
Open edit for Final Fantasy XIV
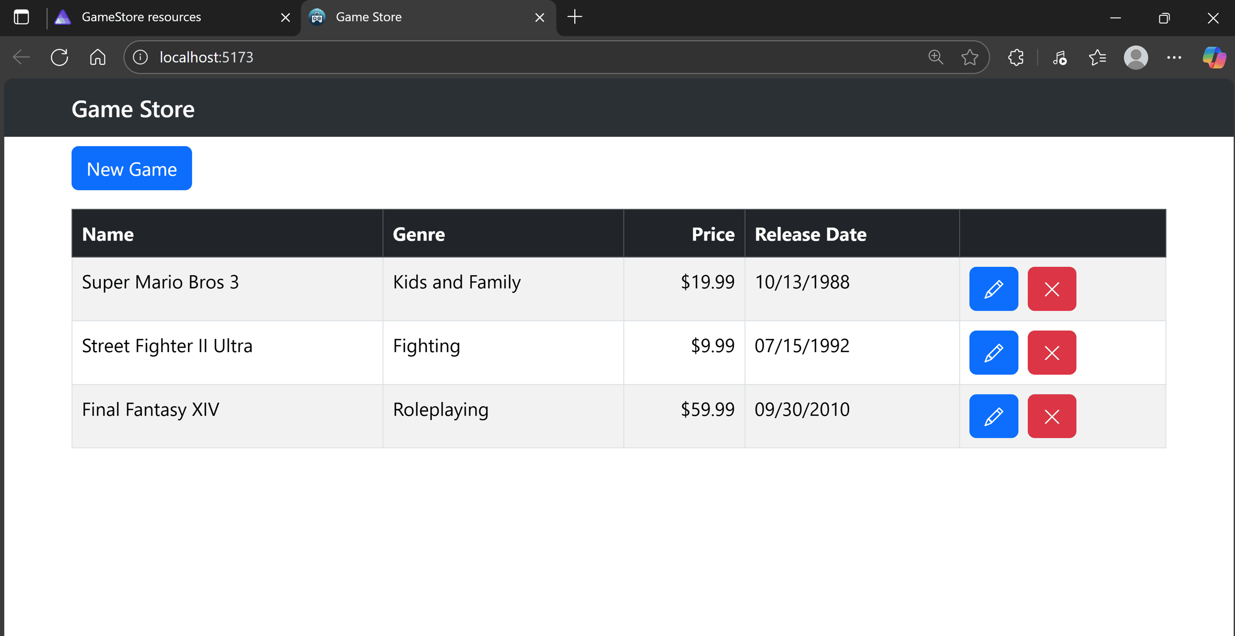[993, 416]
